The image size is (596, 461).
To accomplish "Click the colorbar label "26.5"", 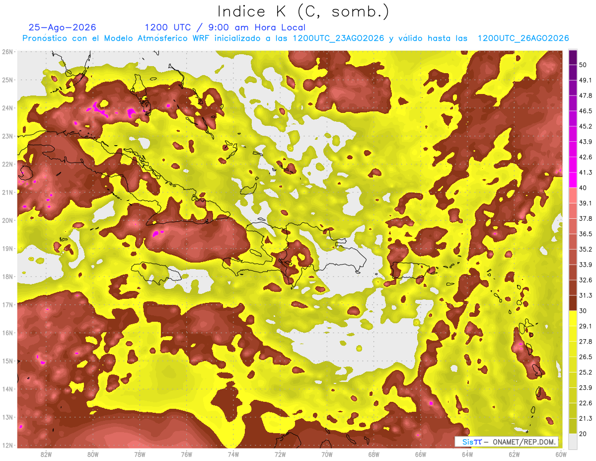I will 586,357.
